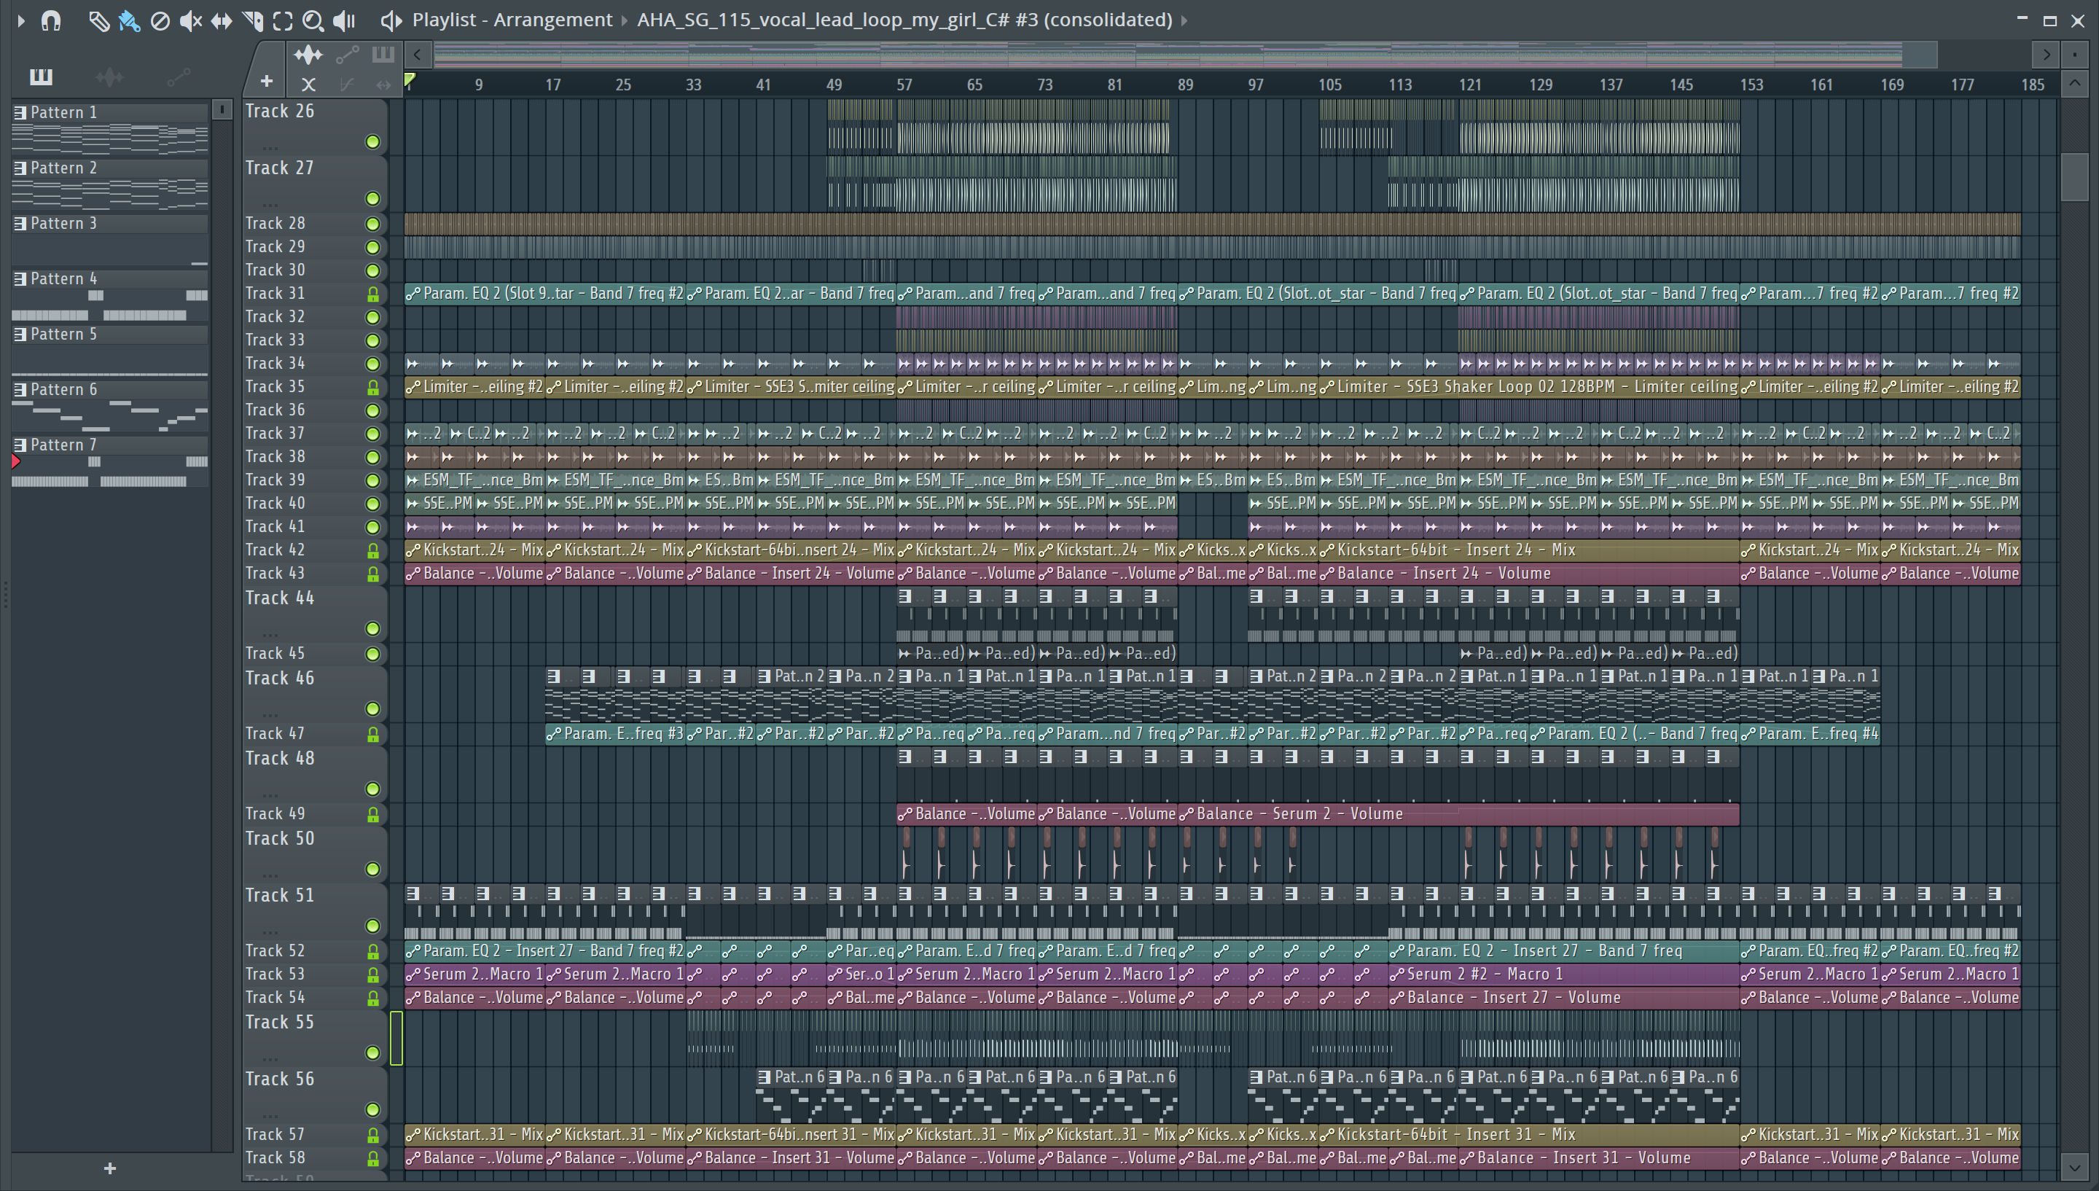Screen dimensions: 2099x1191
Task: Click the lock icon on Track 35
Action: (373, 388)
